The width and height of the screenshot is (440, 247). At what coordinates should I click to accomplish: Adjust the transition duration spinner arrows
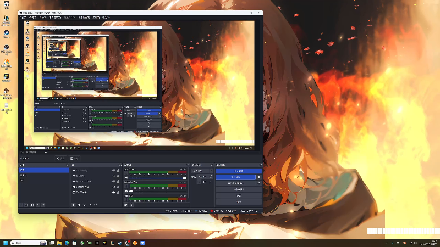click(211, 177)
